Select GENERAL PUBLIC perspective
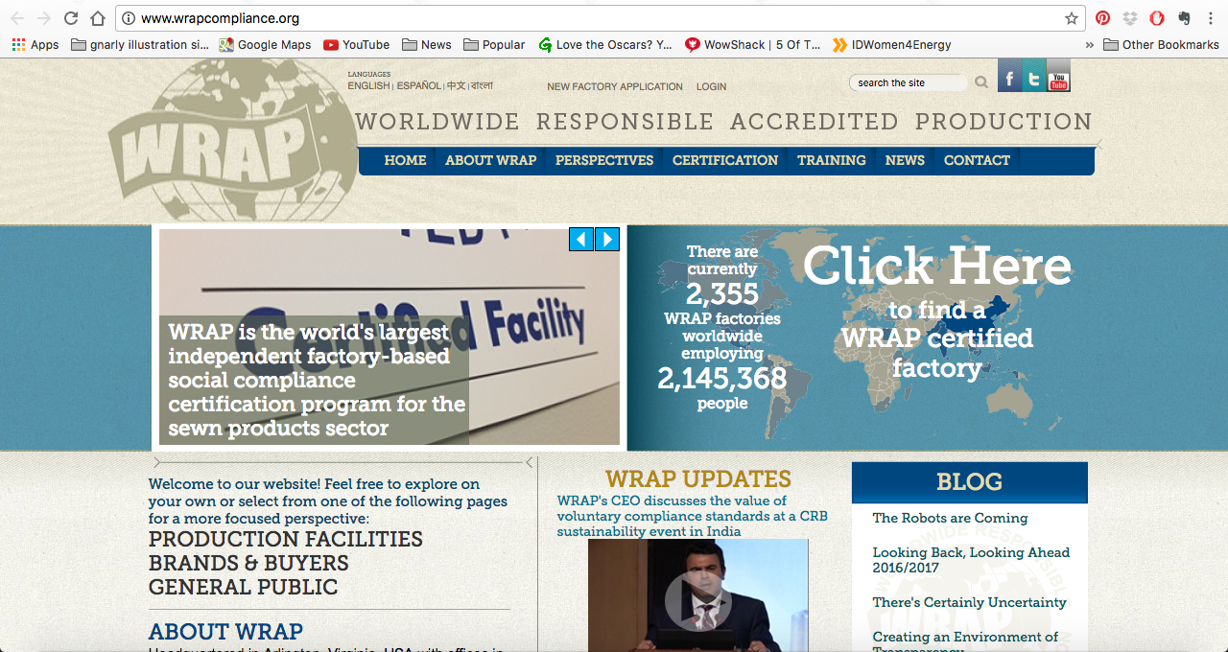 click(244, 587)
